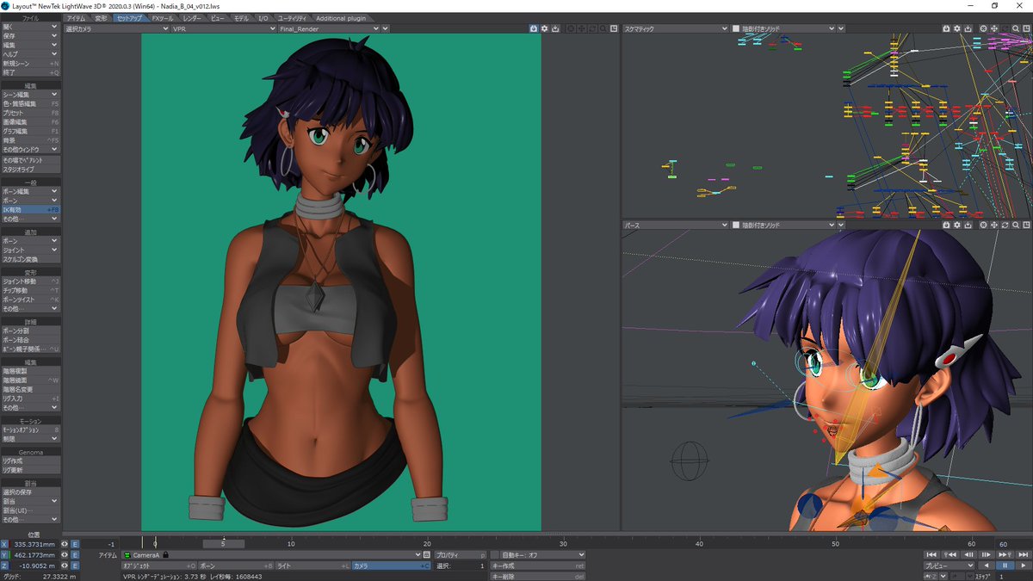Toggle Y axis channel button
Screen dimensions: 1033x581
tap(4, 555)
